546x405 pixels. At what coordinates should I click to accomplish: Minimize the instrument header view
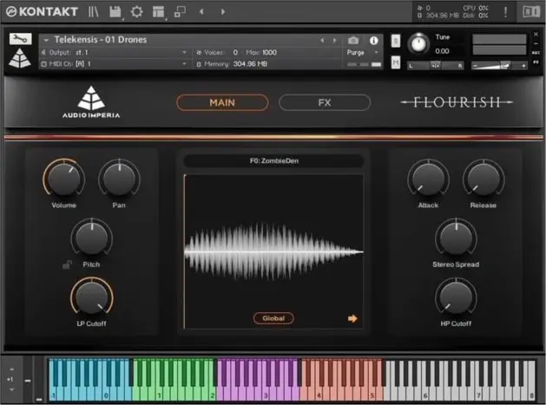click(x=536, y=43)
